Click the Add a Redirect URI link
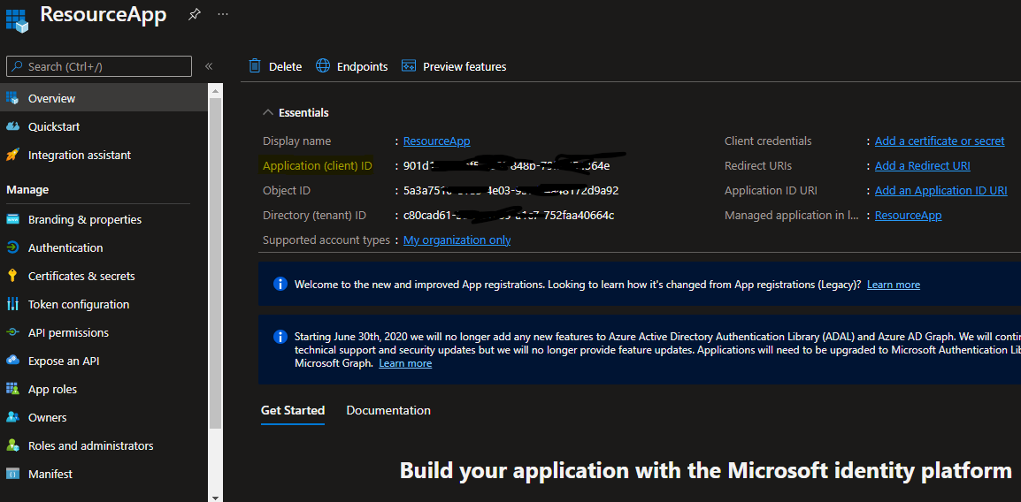This screenshot has width=1021, height=502. [x=922, y=165]
